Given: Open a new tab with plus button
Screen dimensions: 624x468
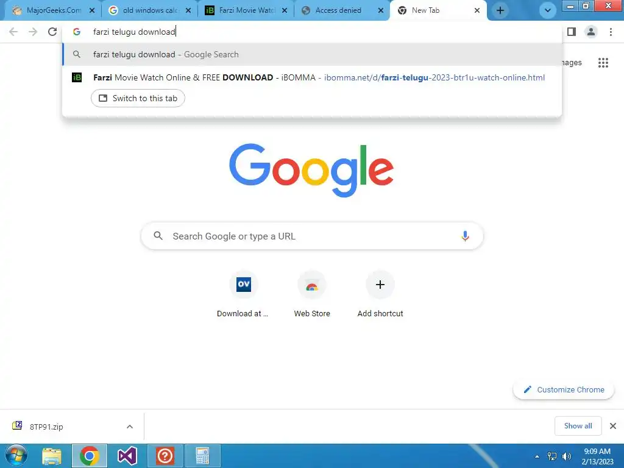Looking at the screenshot, I should click(500, 11).
